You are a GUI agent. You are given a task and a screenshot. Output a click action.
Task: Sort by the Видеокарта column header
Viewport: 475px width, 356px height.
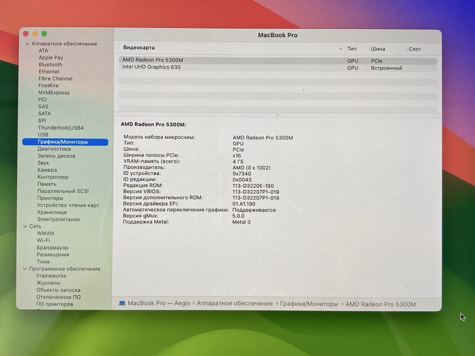139,47
